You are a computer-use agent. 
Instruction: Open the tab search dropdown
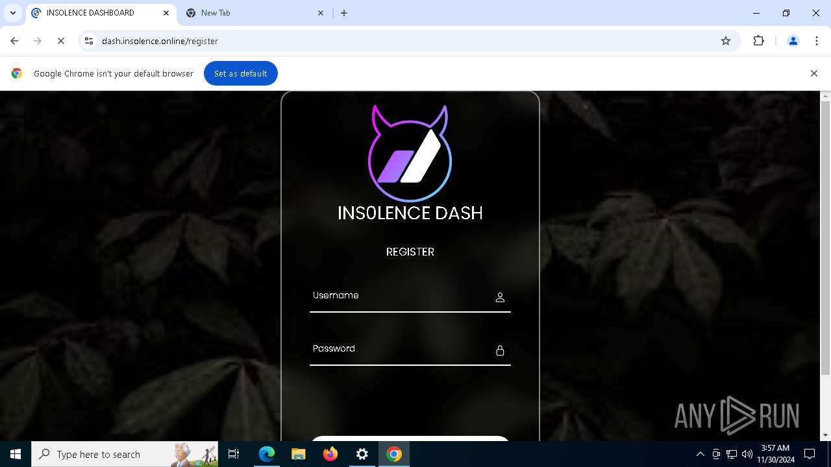tap(12, 13)
